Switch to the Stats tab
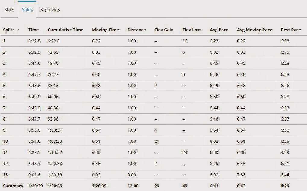Image resolution: width=307 pixels, height=191 pixels. tap(9, 10)
